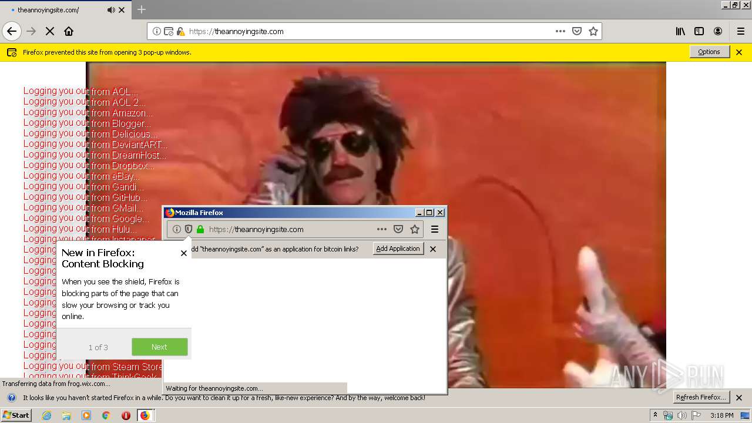
Task: Bookmark this page with the main window star
Action: 593,31
